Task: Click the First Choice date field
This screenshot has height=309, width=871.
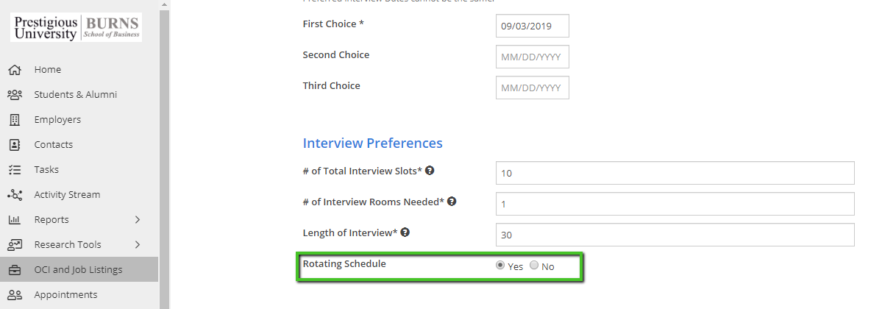Action: click(x=532, y=26)
